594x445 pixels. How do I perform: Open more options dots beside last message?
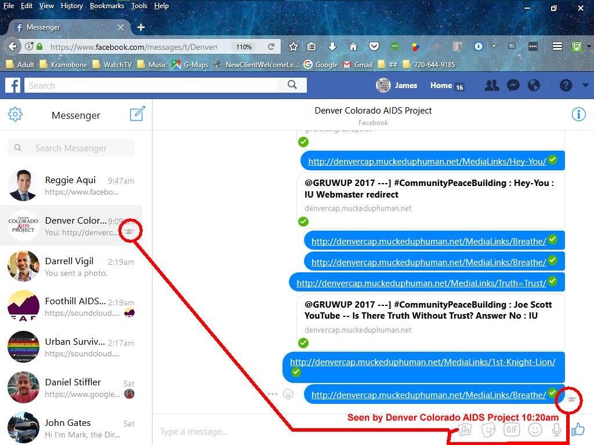273,394
